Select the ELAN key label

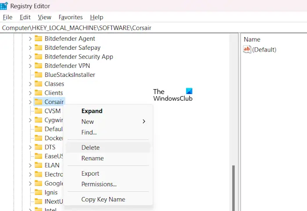coord(52,165)
